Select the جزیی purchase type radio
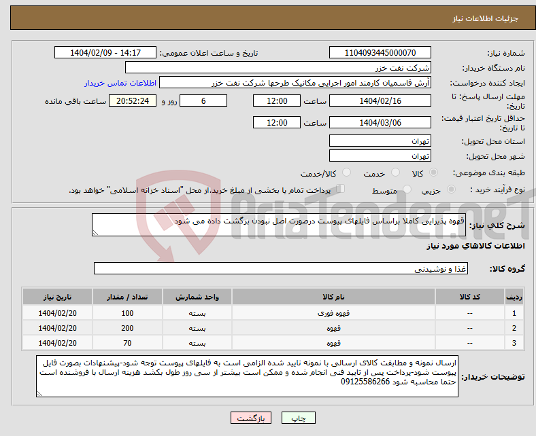Screen dimensions: 536x436 click(451, 189)
